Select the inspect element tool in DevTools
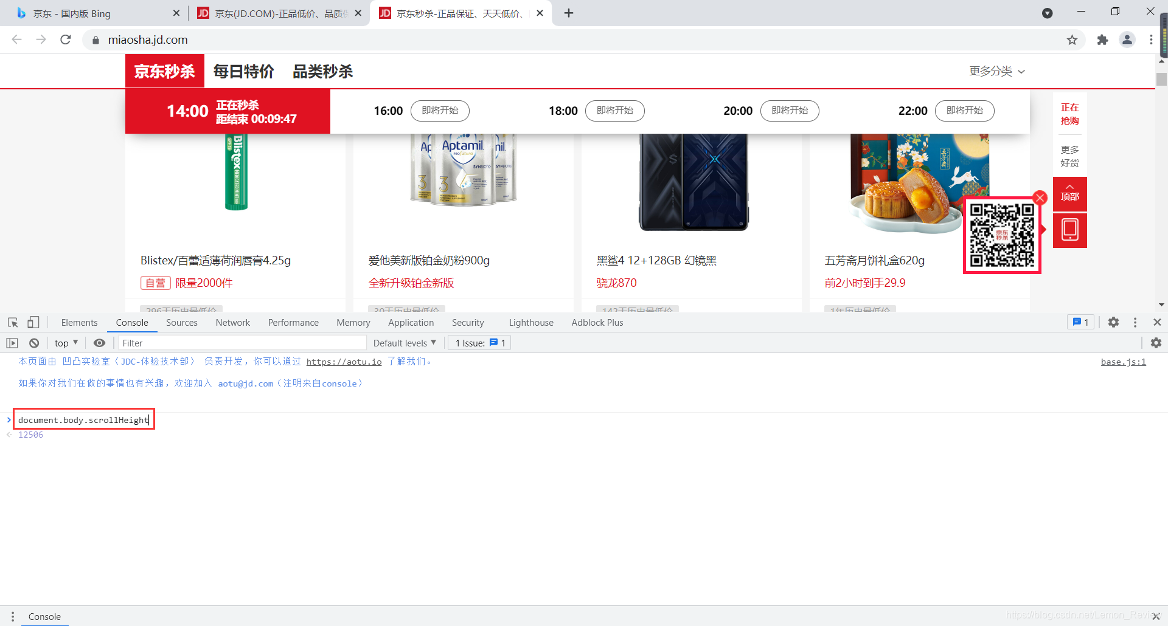The height and width of the screenshot is (626, 1168). (12, 322)
